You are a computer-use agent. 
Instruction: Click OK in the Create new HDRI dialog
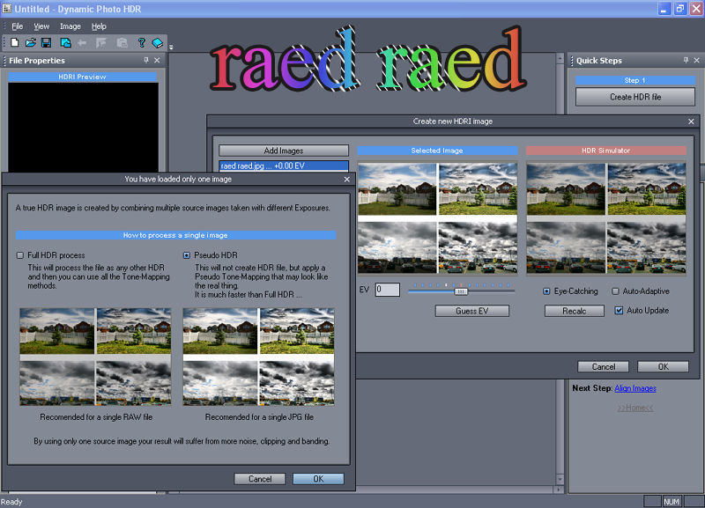tap(664, 366)
